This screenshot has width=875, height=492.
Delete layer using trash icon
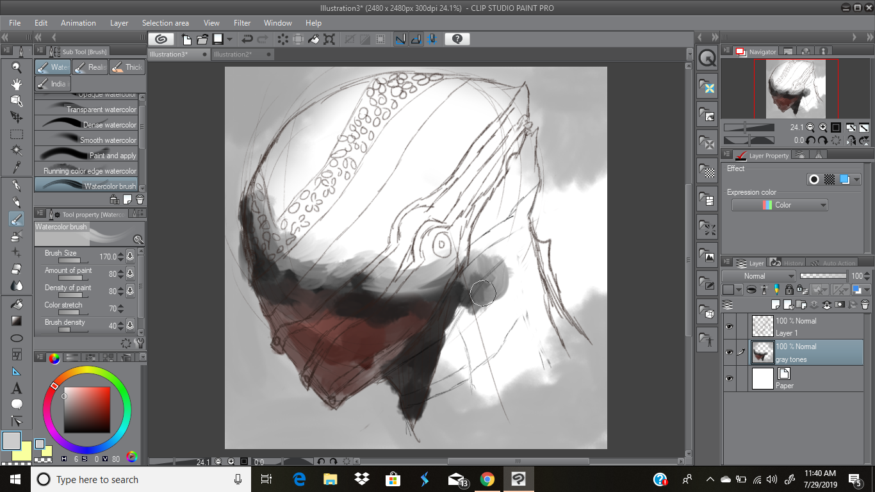pyautogui.click(x=865, y=305)
